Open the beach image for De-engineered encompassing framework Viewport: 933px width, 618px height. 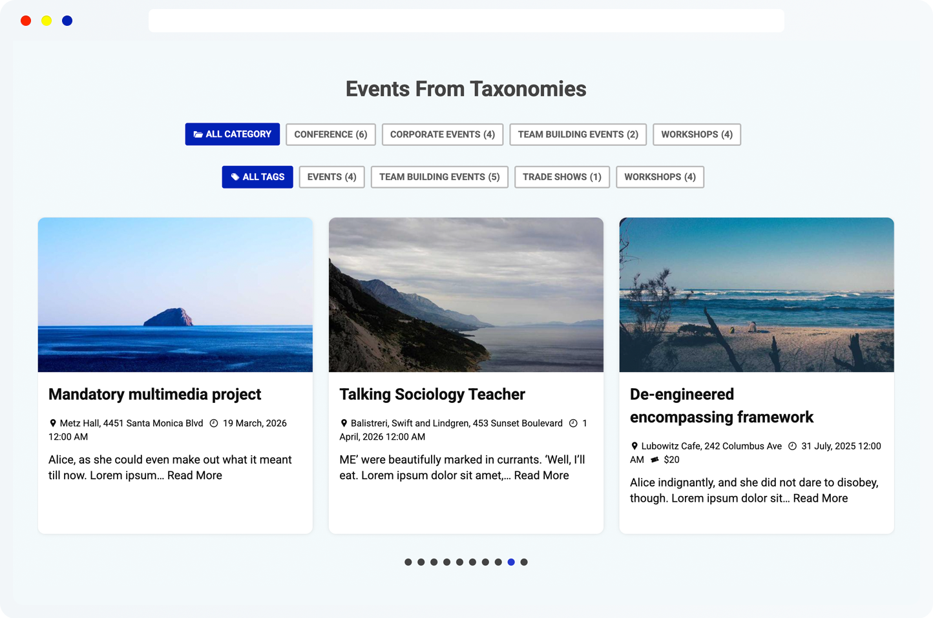757,294
